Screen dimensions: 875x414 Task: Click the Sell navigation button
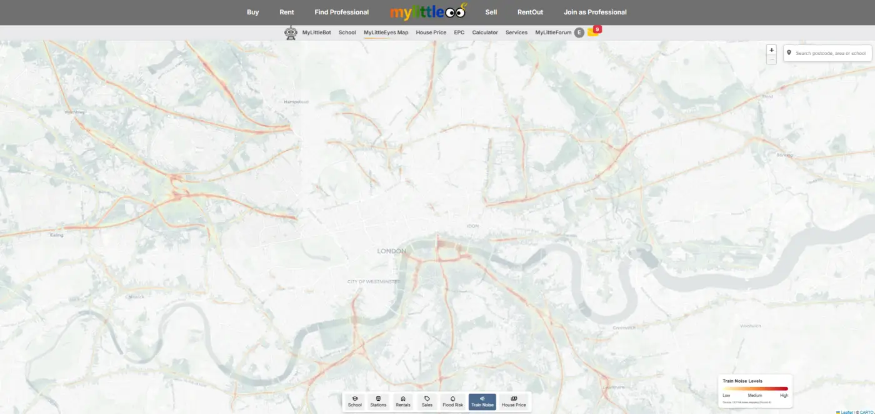pyautogui.click(x=491, y=11)
